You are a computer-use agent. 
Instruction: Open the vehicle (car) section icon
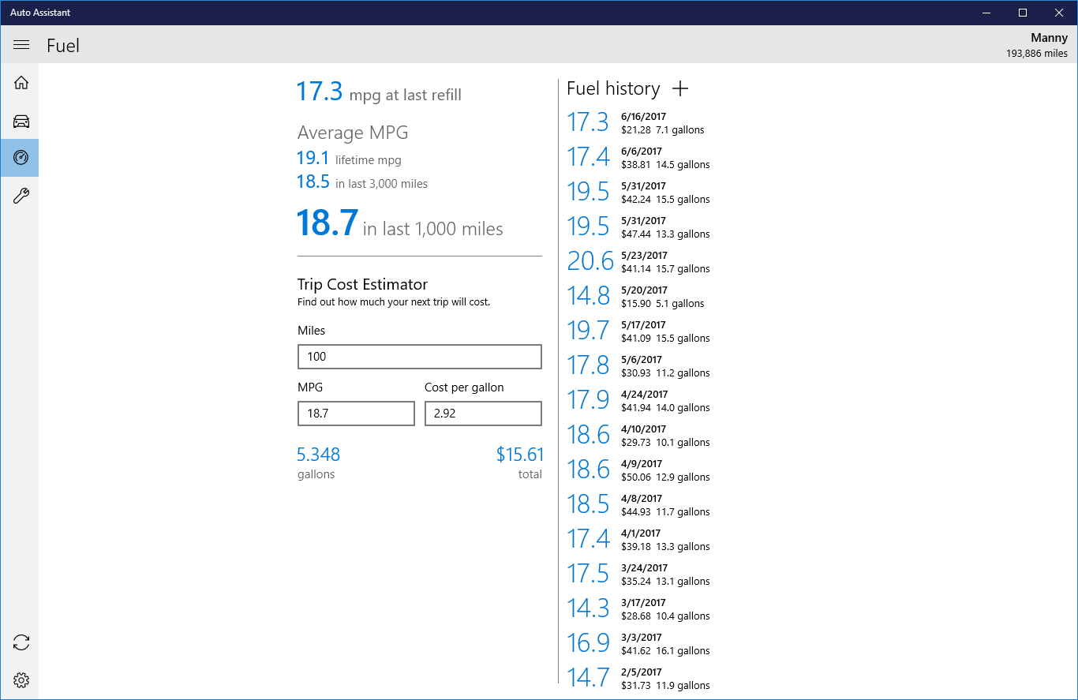point(21,121)
